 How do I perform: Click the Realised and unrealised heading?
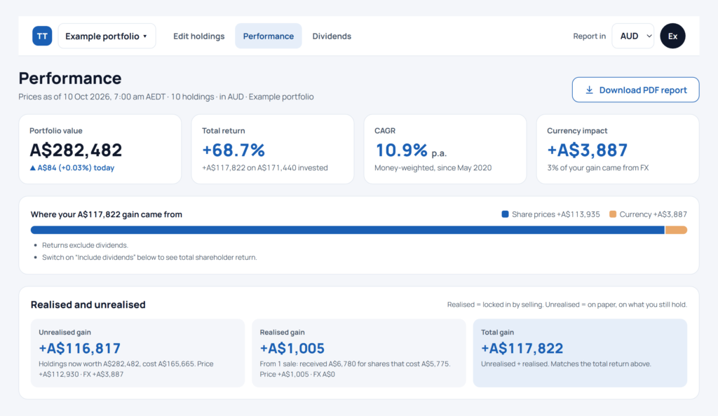(x=88, y=305)
